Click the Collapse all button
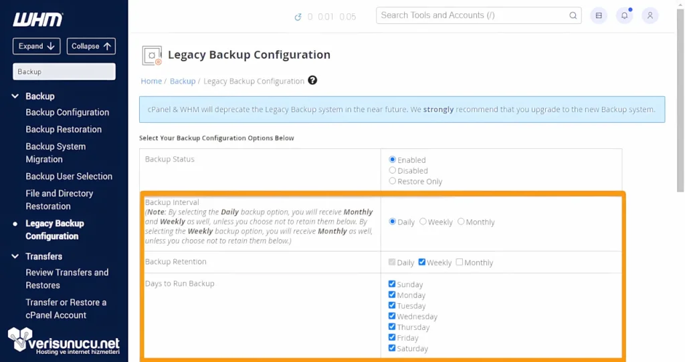Screen dimensions: 685x362 (91, 46)
